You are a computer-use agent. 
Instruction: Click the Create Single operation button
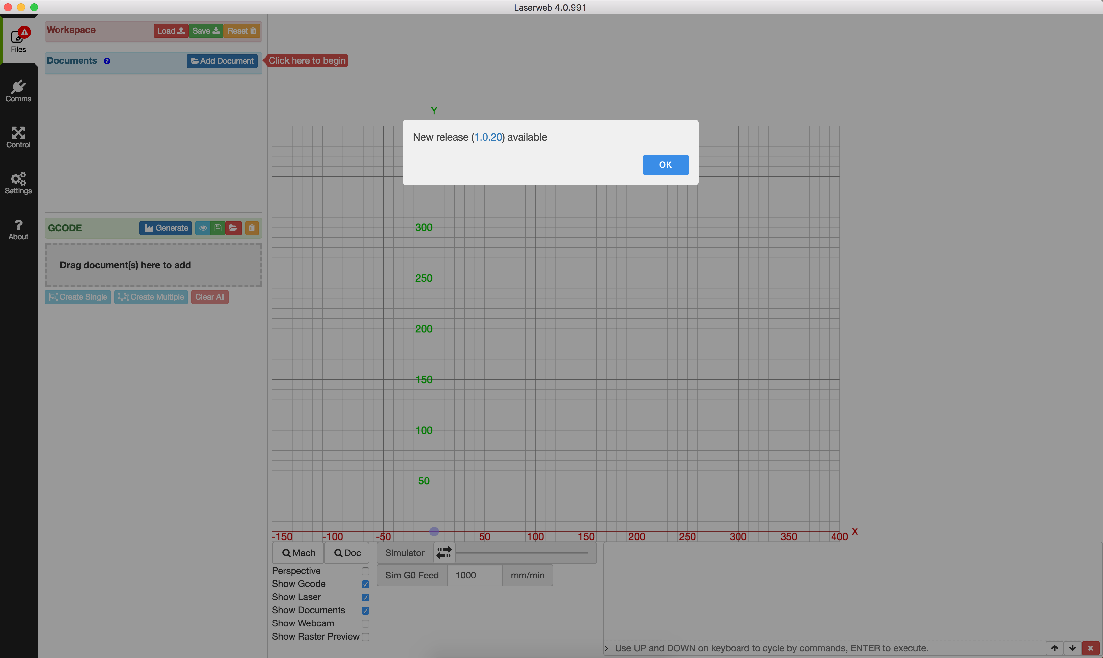pyautogui.click(x=78, y=297)
